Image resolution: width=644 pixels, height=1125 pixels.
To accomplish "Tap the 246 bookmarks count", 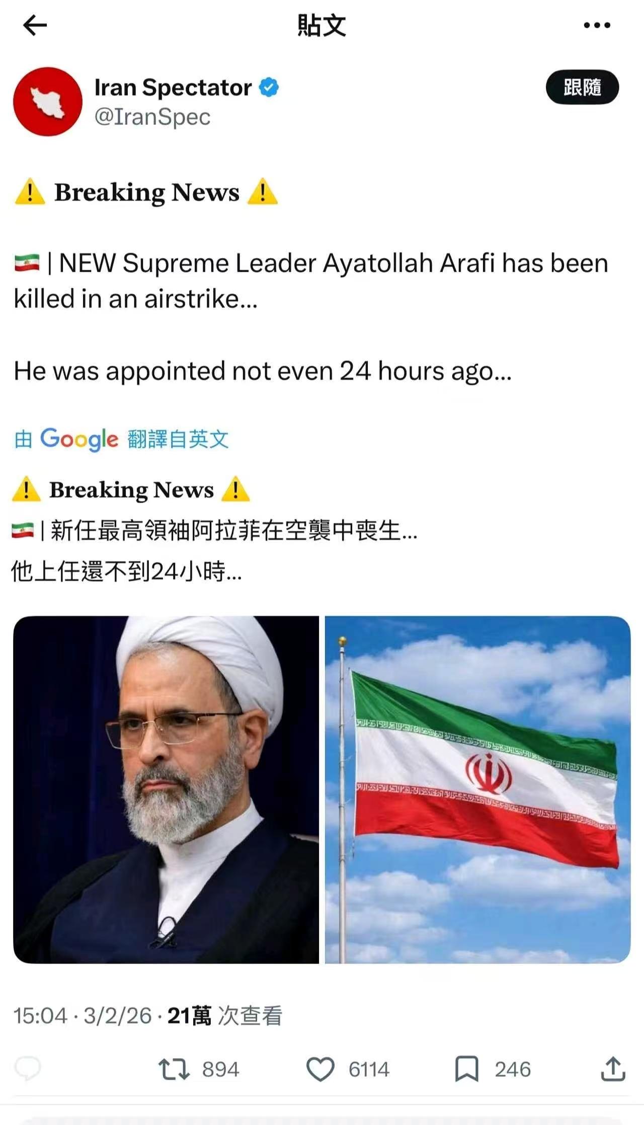I will 513,1070.
